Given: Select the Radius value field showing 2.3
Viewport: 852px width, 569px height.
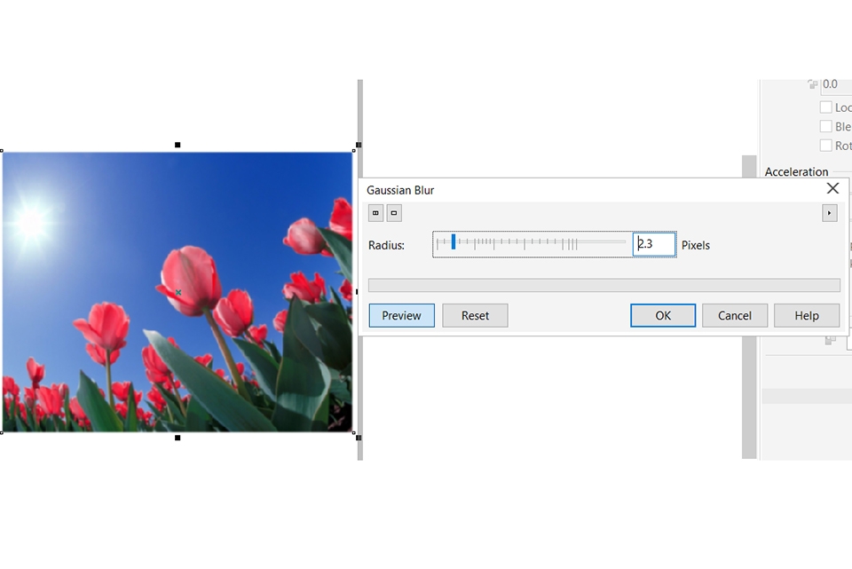Looking at the screenshot, I should point(654,244).
